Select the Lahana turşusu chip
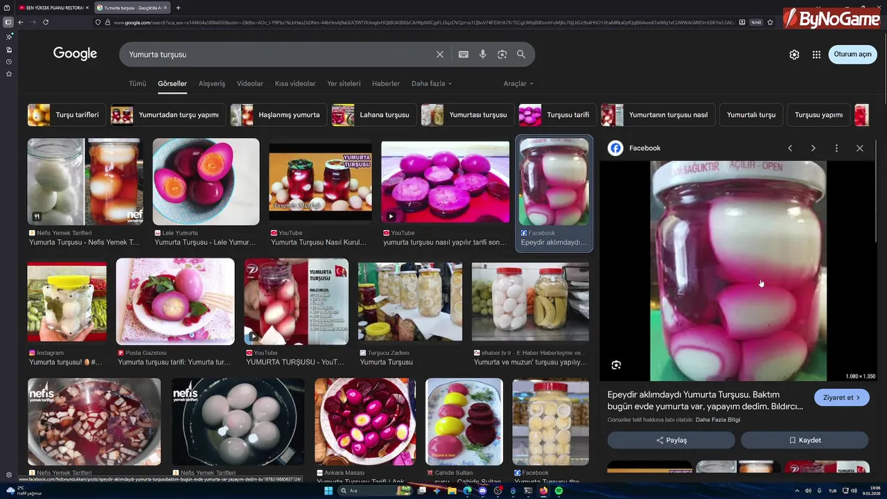This screenshot has width=887, height=499. [374, 115]
